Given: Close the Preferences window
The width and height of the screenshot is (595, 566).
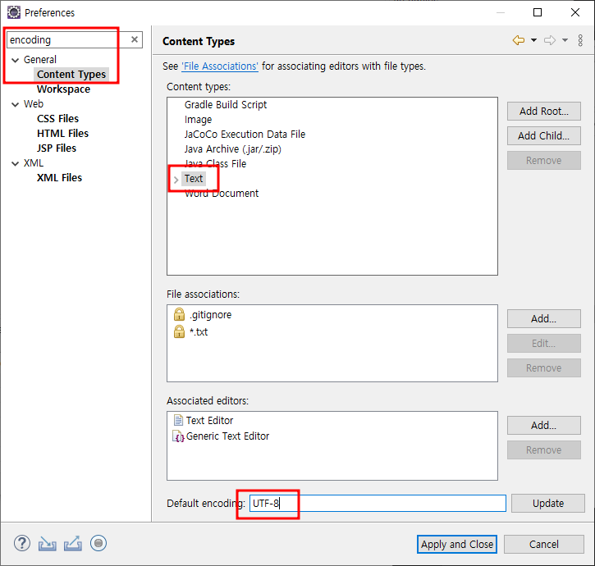Looking at the screenshot, I should click(x=574, y=12).
